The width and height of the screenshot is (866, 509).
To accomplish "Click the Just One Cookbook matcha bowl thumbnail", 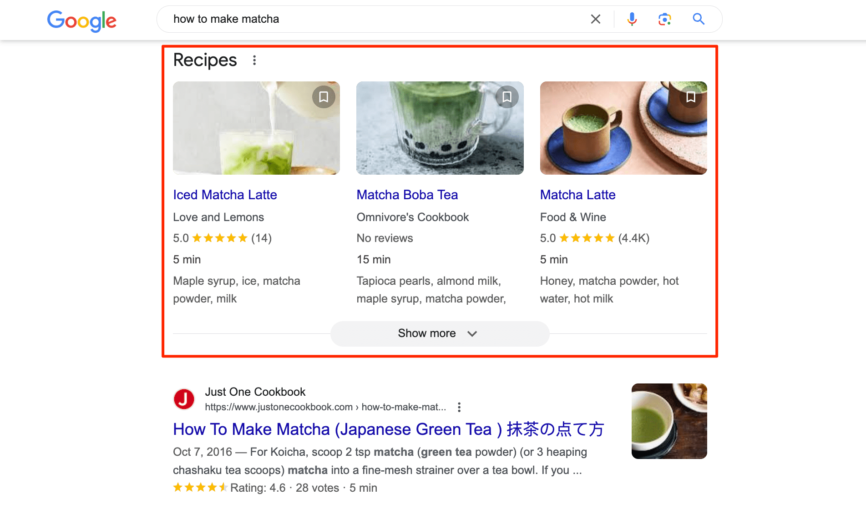I will (x=669, y=421).
